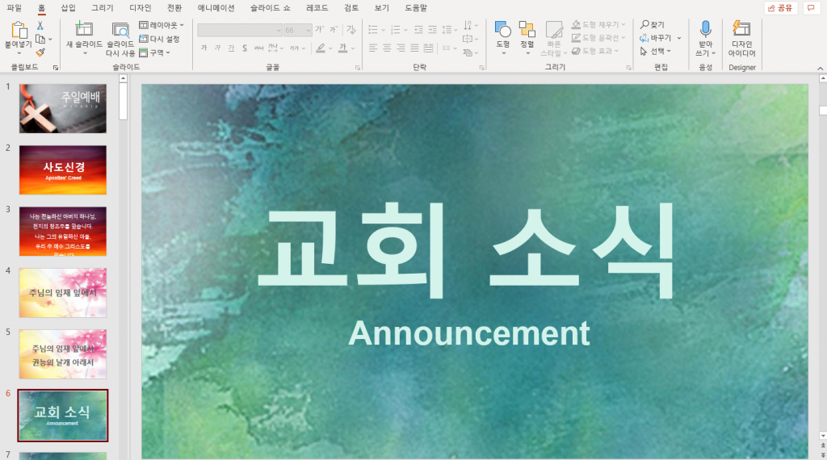827x460 pixels.
Task: Open the File (파일) menu
Action: pyautogui.click(x=15, y=8)
